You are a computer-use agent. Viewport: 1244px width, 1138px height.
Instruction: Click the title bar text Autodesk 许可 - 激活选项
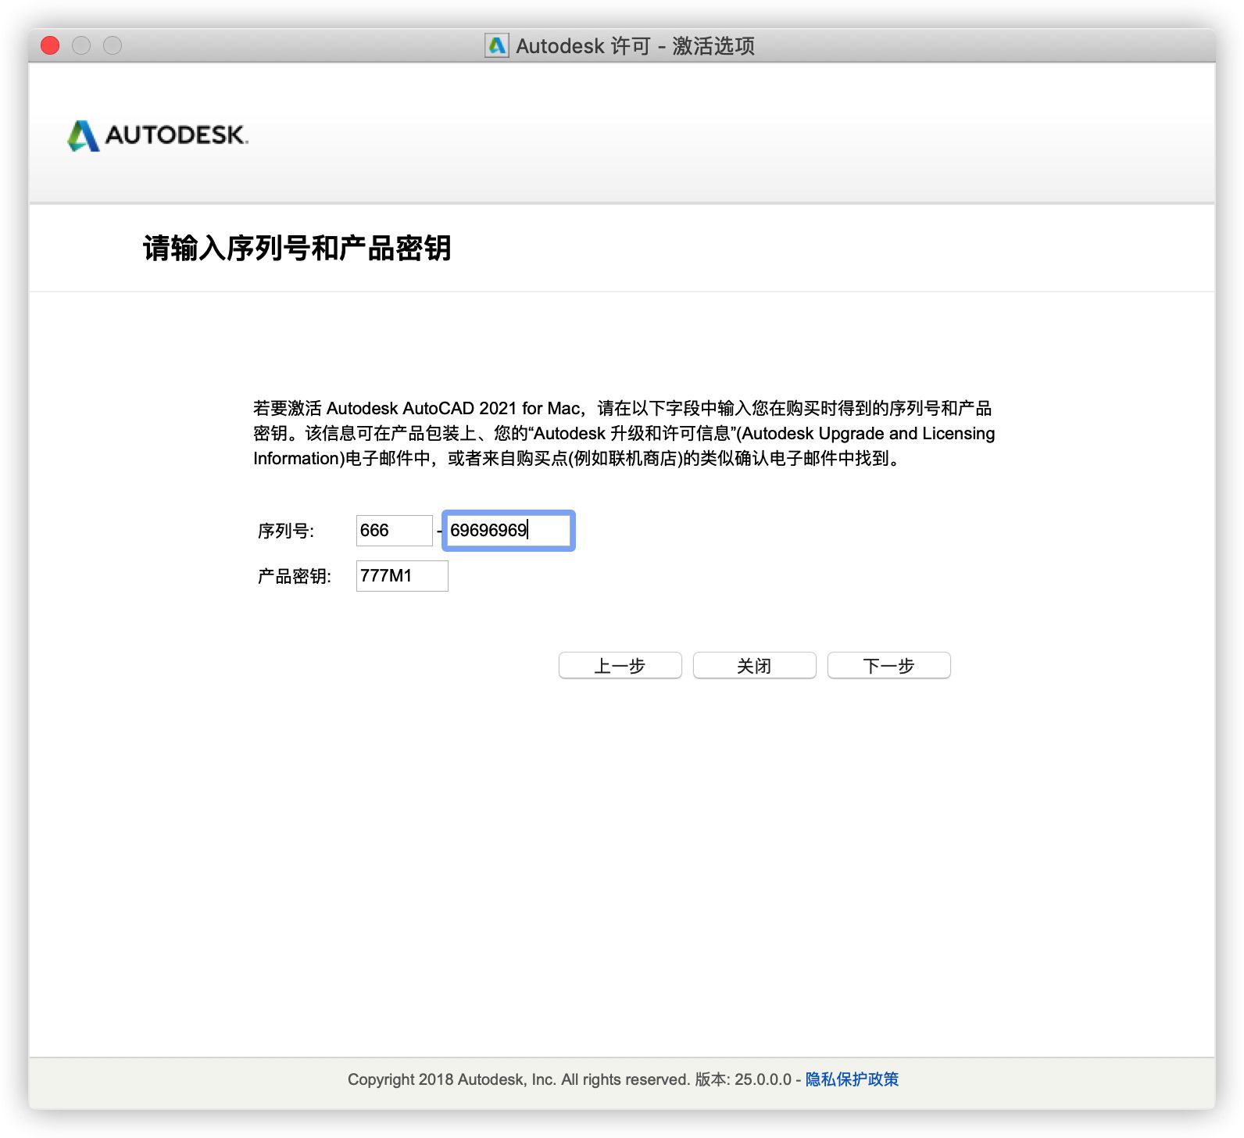coord(635,46)
